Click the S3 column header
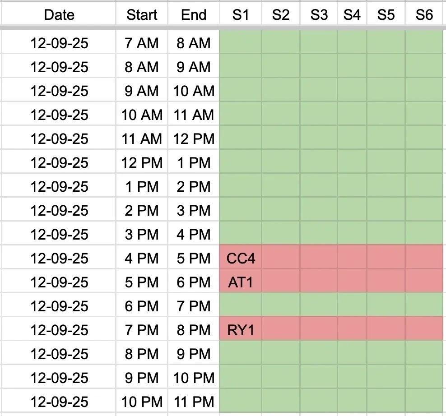Screen dimensions: 446x416 point(319,15)
